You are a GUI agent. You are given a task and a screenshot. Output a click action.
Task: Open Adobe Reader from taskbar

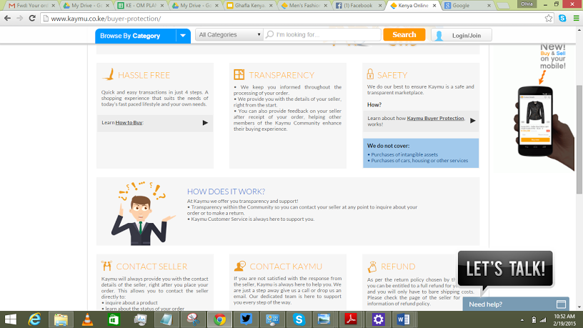[352, 319]
